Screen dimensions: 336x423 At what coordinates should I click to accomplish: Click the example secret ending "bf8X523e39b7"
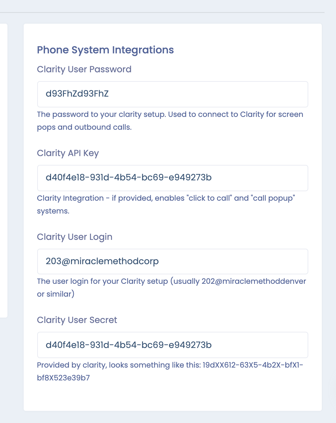pos(63,378)
